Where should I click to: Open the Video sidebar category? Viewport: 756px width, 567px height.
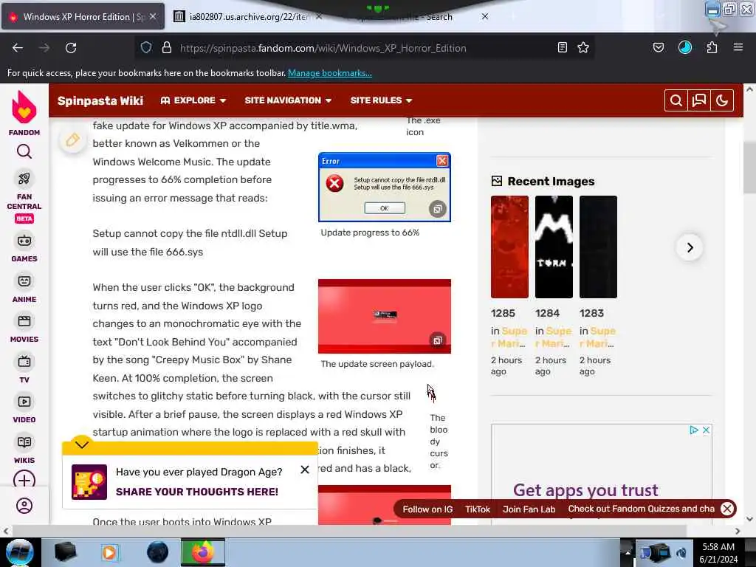(24, 409)
